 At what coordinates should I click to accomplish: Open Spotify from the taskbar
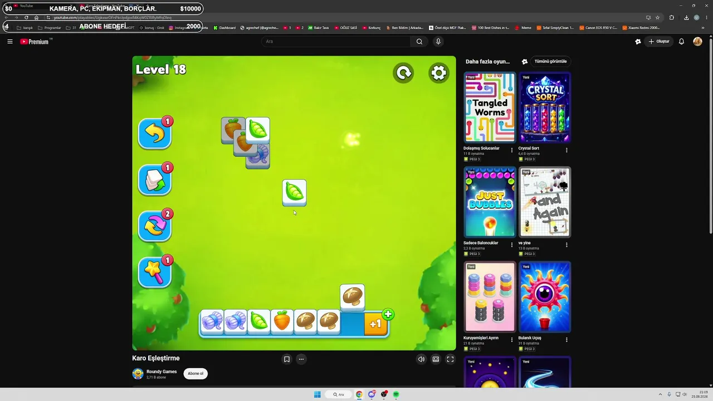coord(396,394)
